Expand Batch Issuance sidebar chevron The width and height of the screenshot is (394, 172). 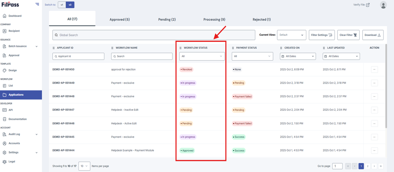coord(36,46)
